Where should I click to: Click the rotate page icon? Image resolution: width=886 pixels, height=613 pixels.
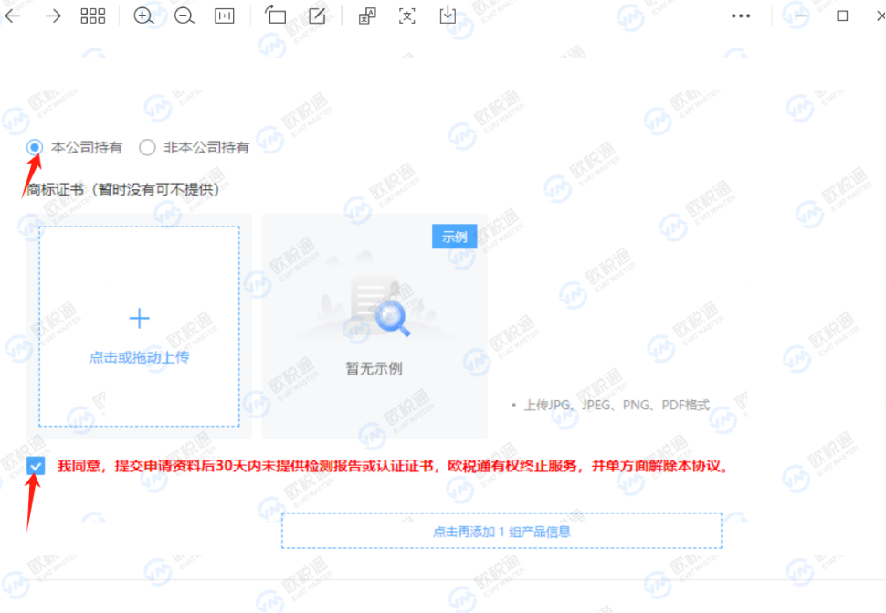pos(275,16)
